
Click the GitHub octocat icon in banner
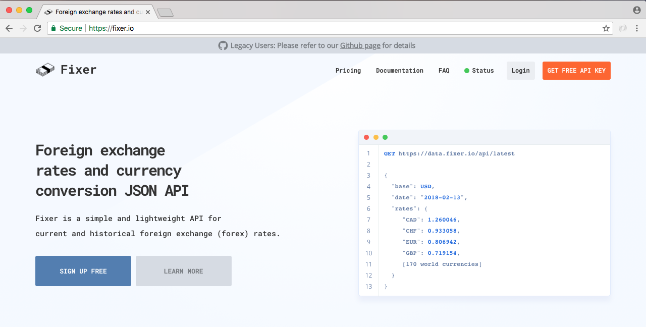(223, 45)
